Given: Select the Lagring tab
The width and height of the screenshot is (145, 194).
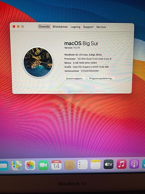Looking at the screenshot, I should 75,27.
